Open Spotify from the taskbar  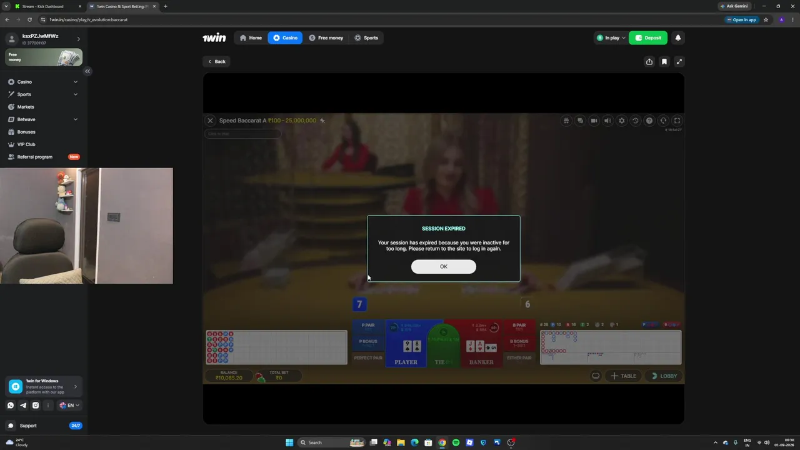456,442
